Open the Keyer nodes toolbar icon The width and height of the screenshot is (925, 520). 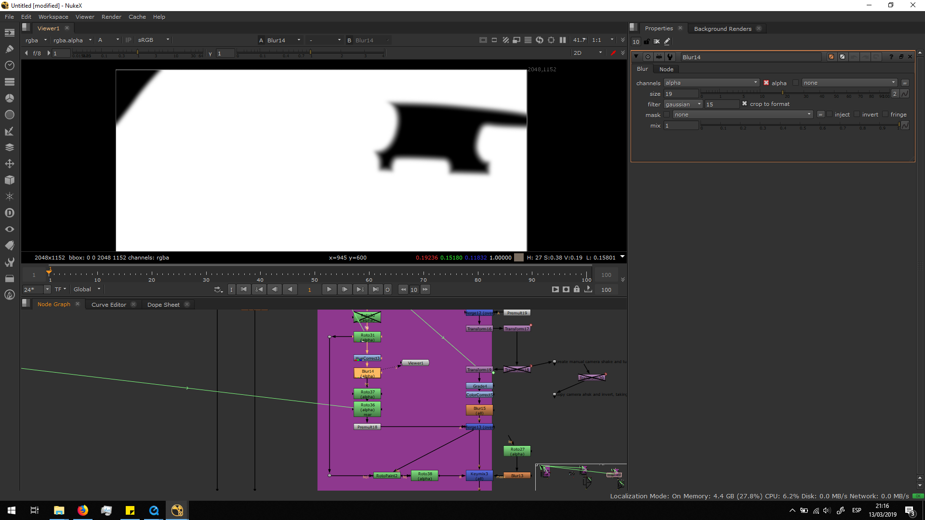point(9,131)
